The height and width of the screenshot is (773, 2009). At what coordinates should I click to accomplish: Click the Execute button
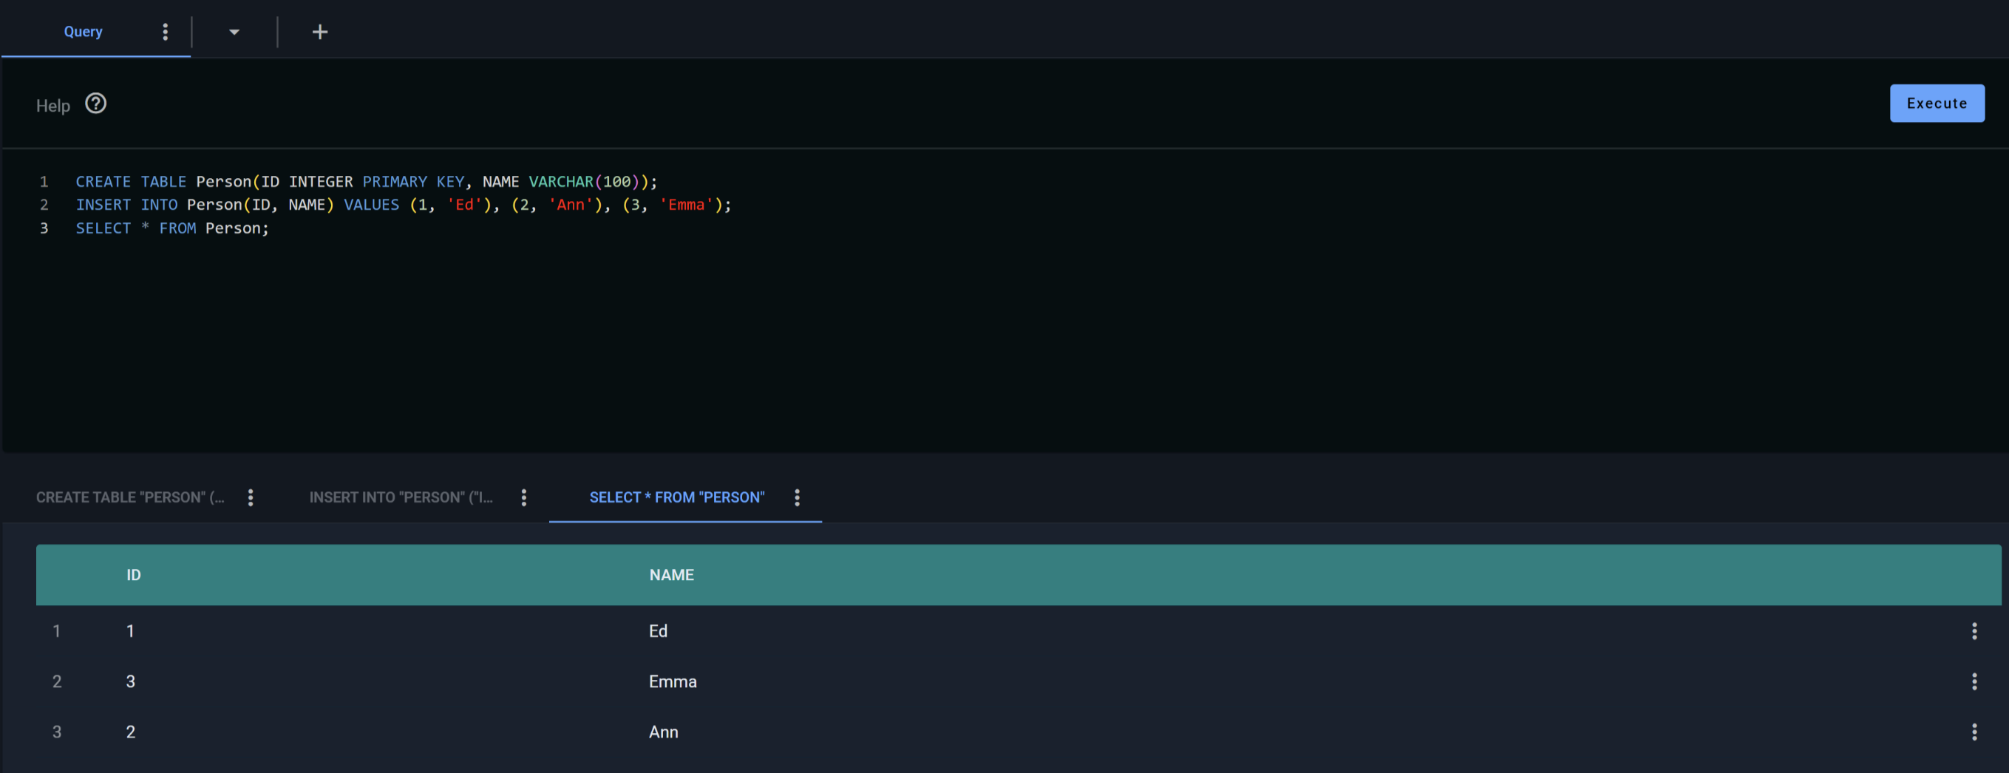pyautogui.click(x=1937, y=103)
